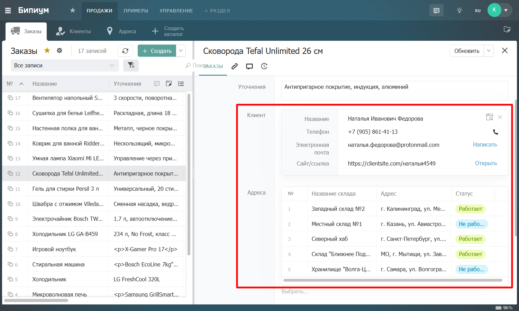Screen dimensions: 519x311
Task: Switch language with RU selector
Action: coord(478,11)
